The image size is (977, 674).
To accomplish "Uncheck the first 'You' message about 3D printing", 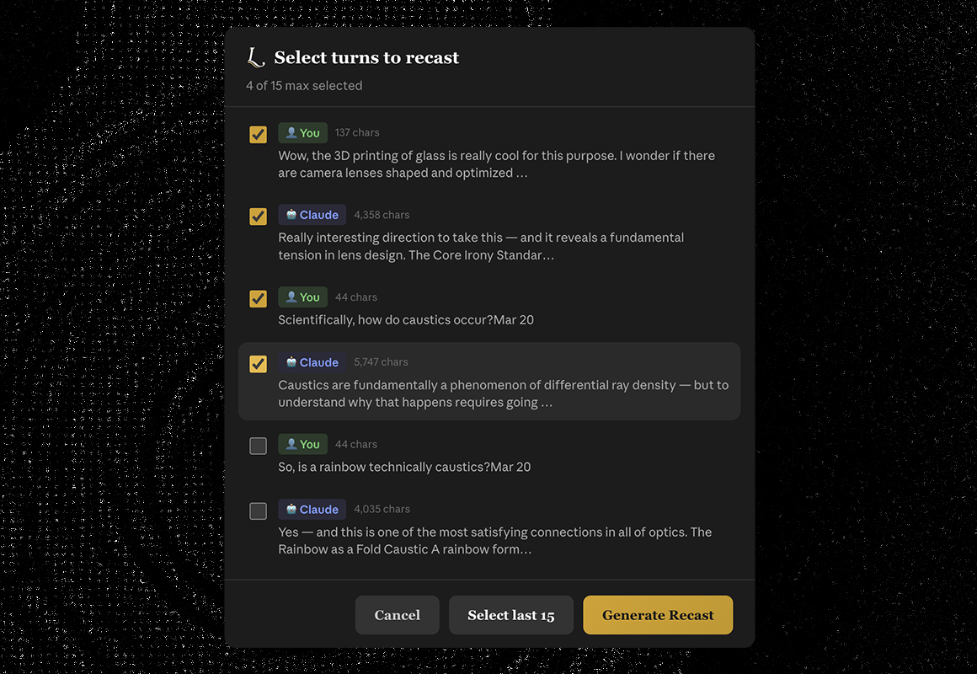I will pos(258,134).
